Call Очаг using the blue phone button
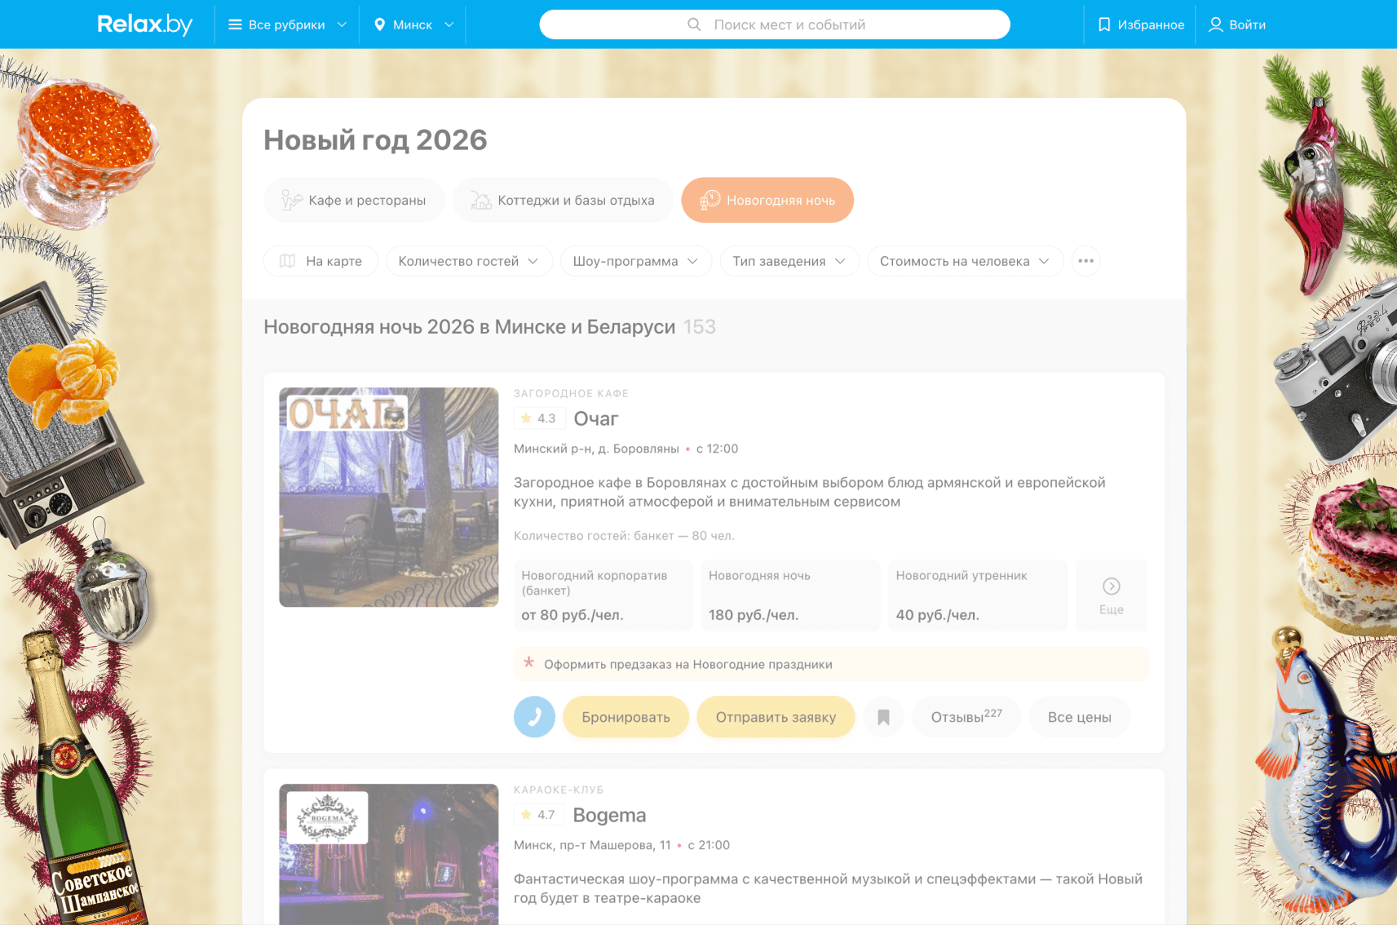The image size is (1397, 925). [x=534, y=717]
